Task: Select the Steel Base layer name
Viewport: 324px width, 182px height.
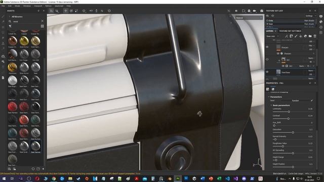Action: coord(286,72)
